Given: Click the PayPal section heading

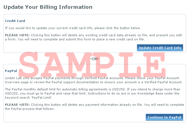Looking at the screenshot, I should (11, 71).
